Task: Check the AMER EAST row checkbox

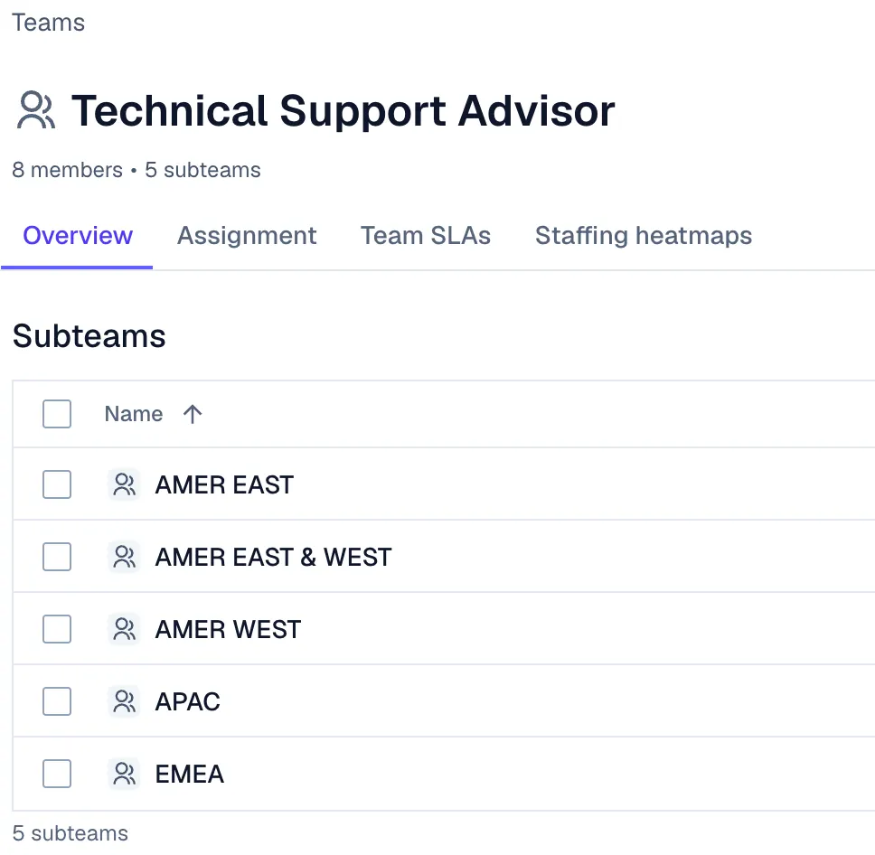Action: (57, 485)
